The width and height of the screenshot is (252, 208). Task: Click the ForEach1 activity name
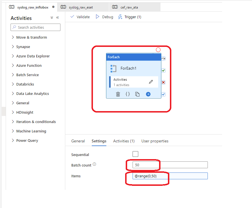point(128,68)
